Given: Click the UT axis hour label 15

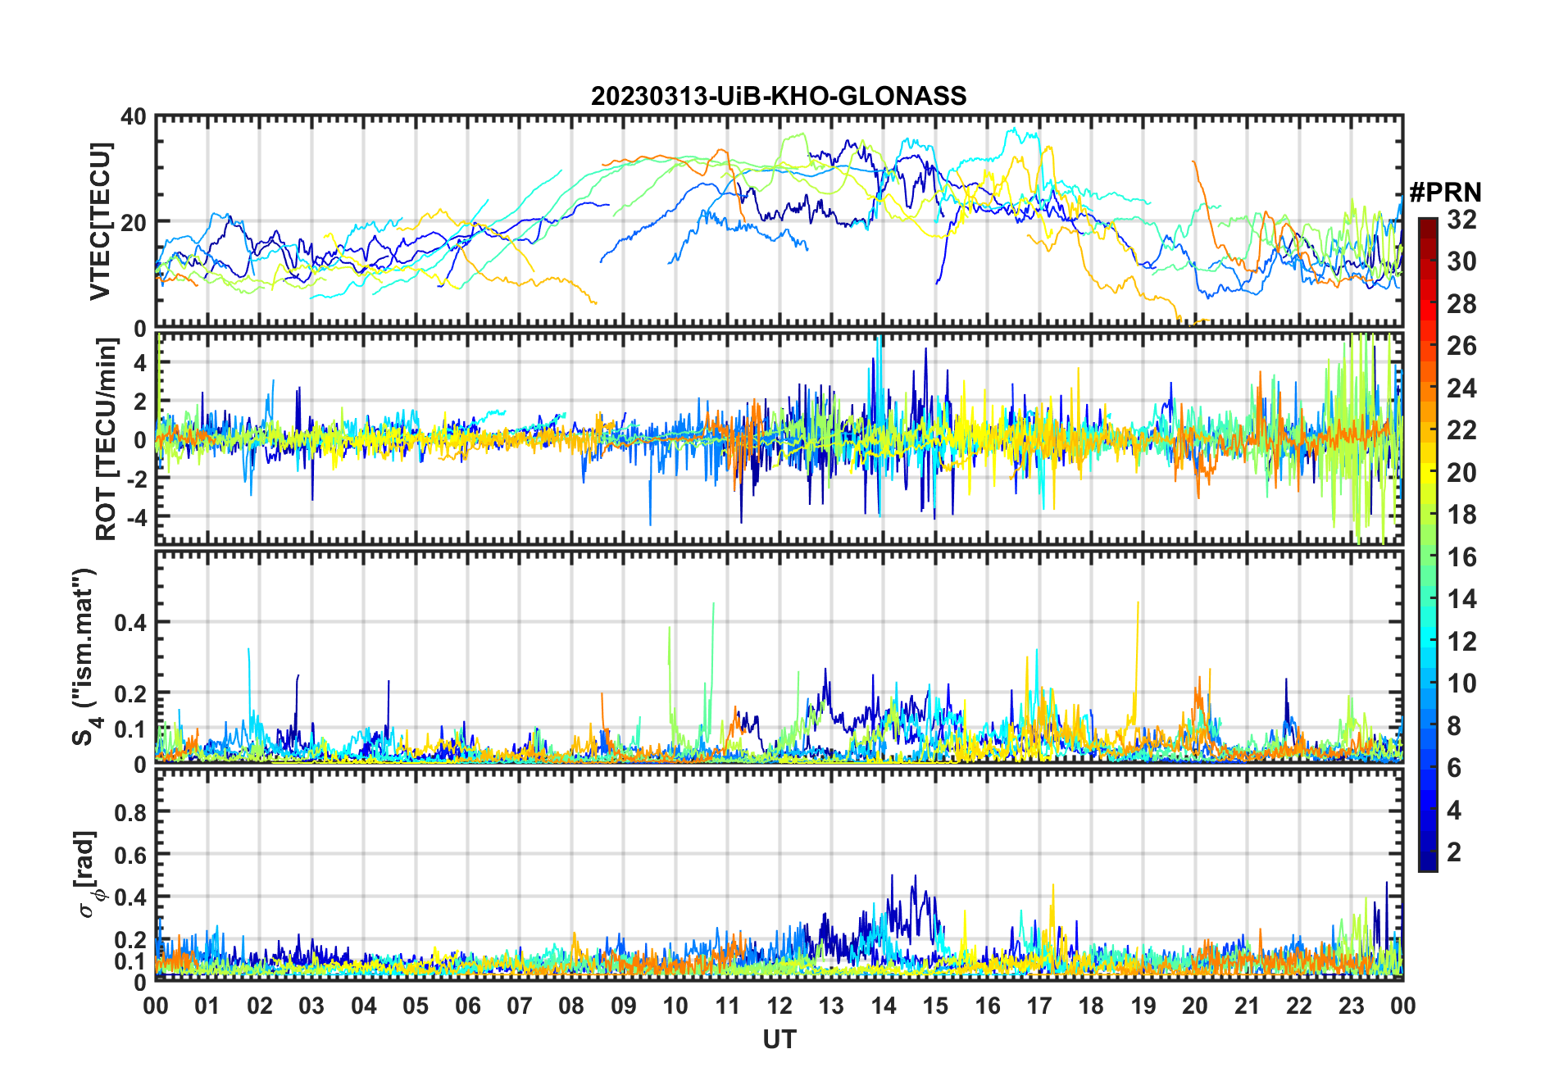Looking at the screenshot, I should [935, 1006].
